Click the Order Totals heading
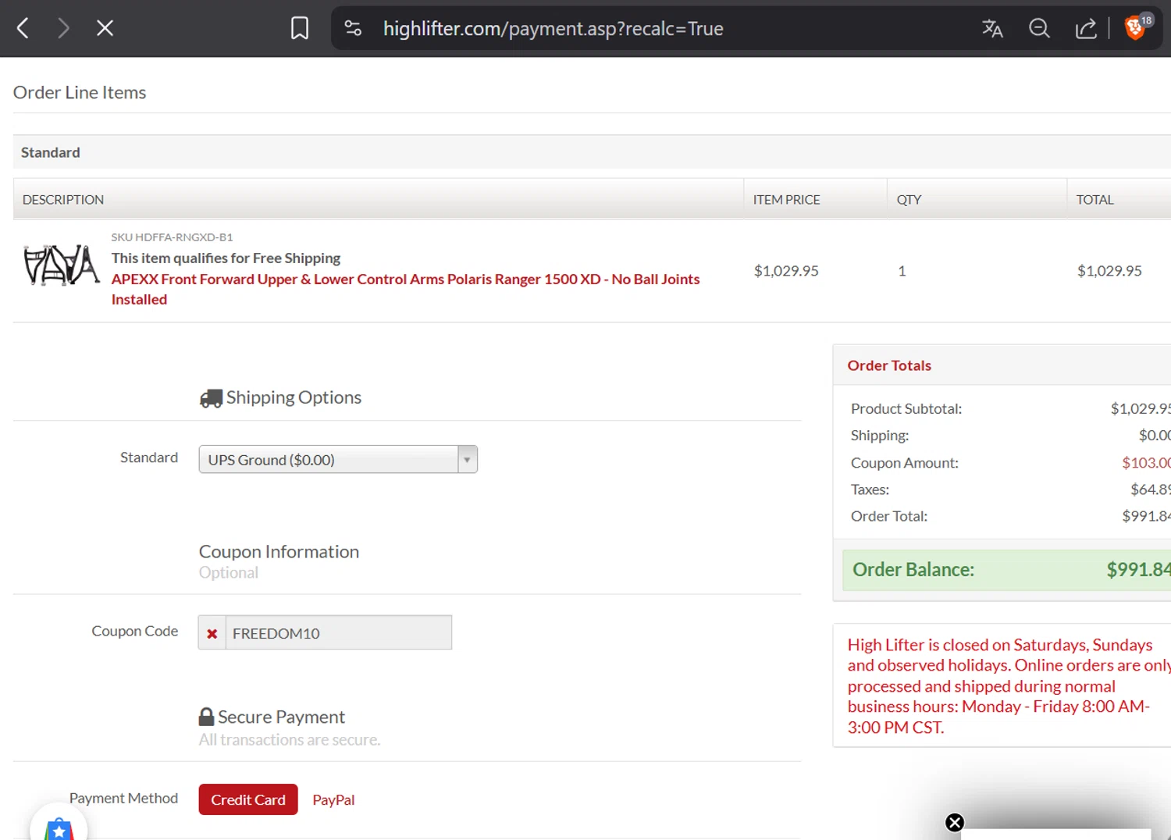 [x=889, y=365]
